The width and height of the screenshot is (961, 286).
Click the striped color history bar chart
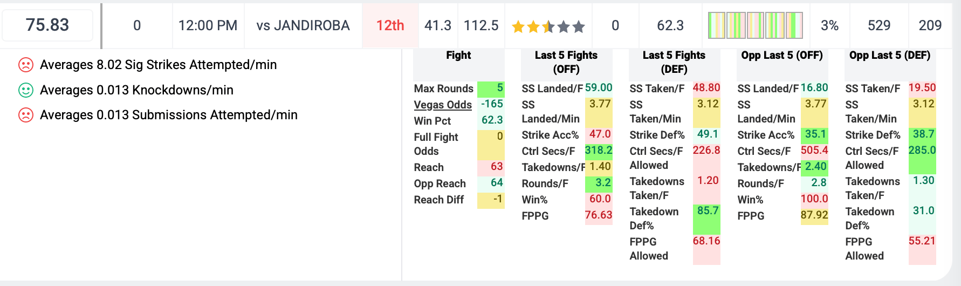click(x=756, y=25)
